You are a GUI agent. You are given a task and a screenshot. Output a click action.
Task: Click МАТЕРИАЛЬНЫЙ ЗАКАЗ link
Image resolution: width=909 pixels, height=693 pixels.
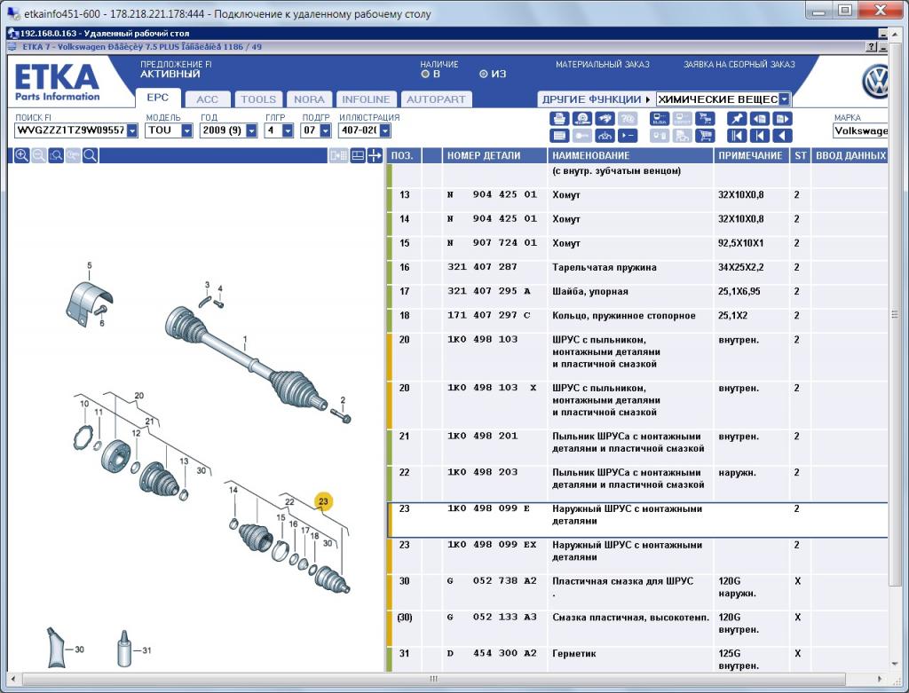pos(603,64)
